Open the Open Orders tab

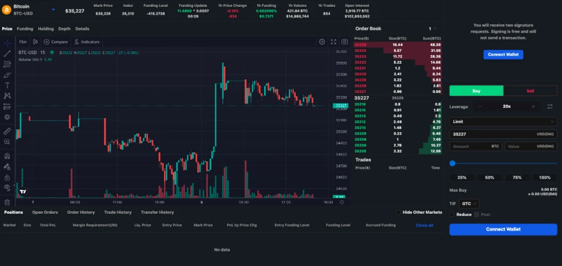[45, 212]
